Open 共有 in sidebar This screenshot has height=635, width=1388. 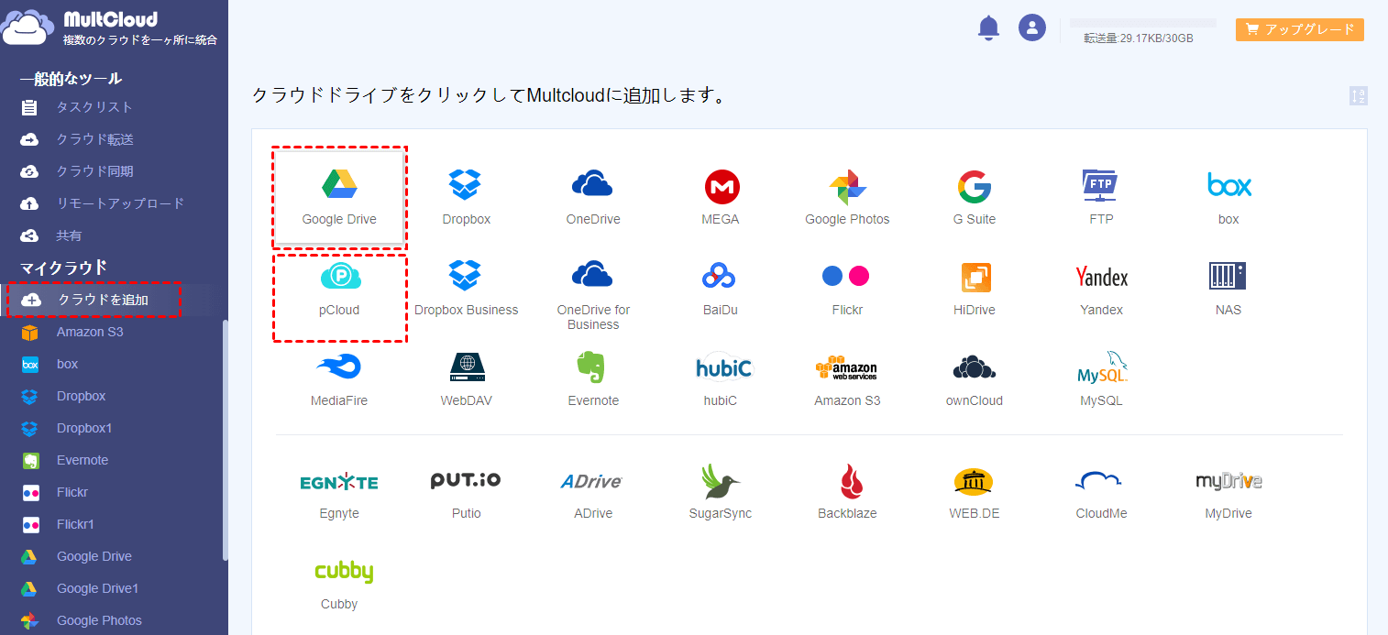click(69, 235)
